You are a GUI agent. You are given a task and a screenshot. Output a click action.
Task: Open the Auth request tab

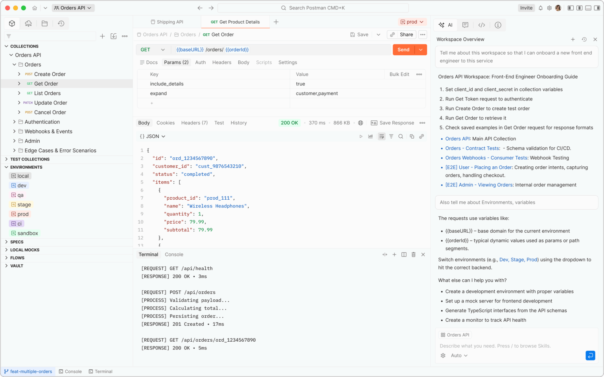[201, 62]
